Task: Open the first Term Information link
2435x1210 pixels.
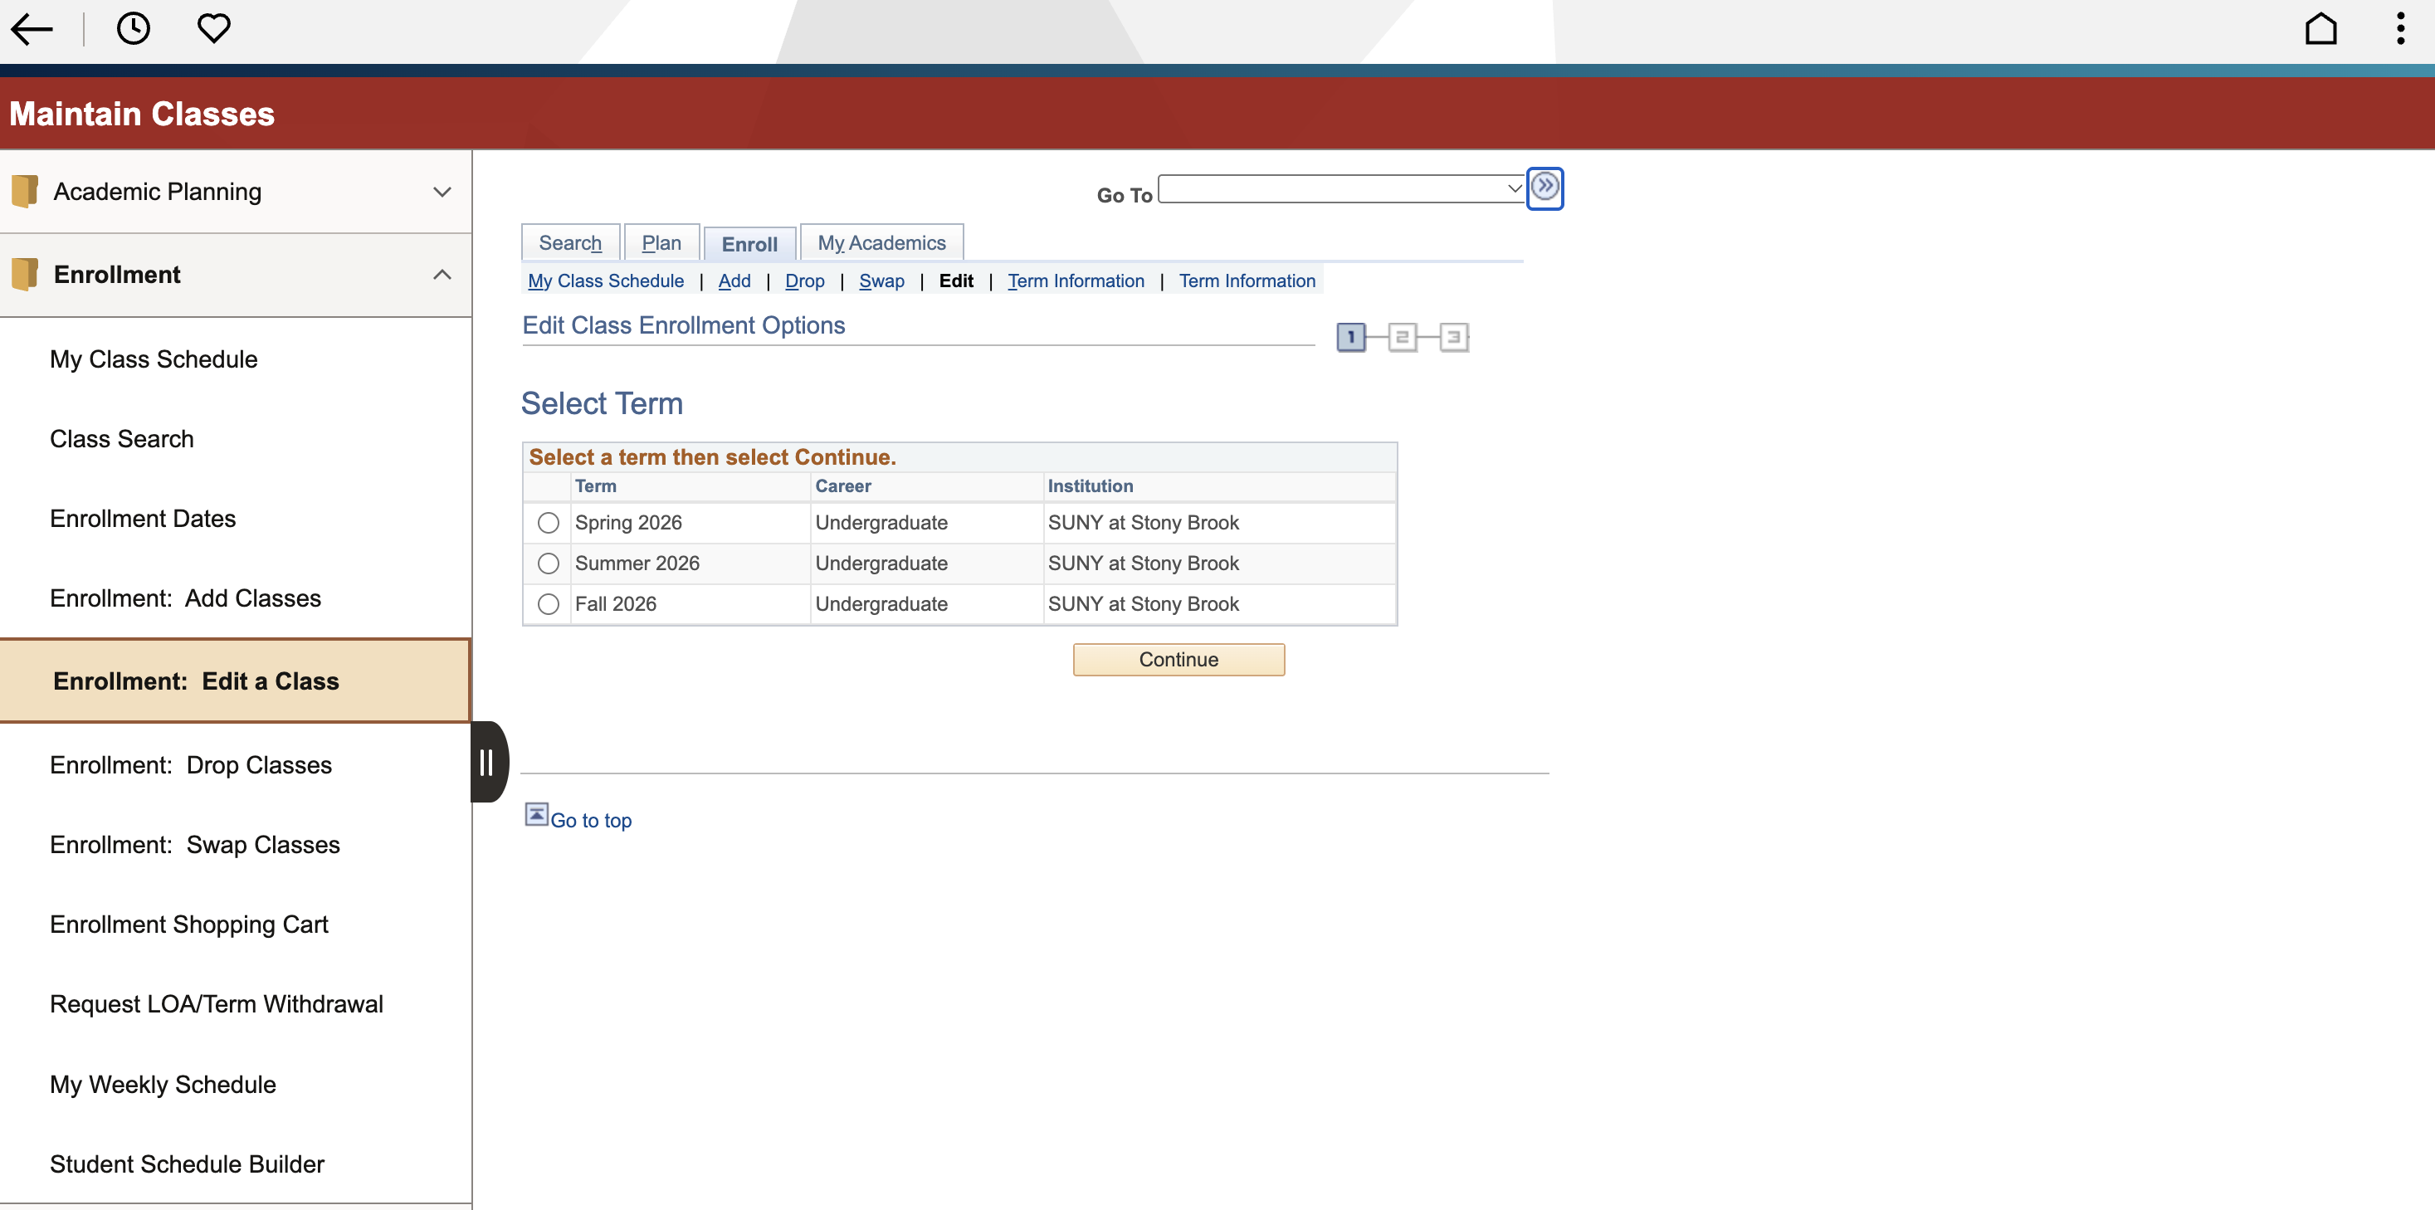Action: 1076,281
